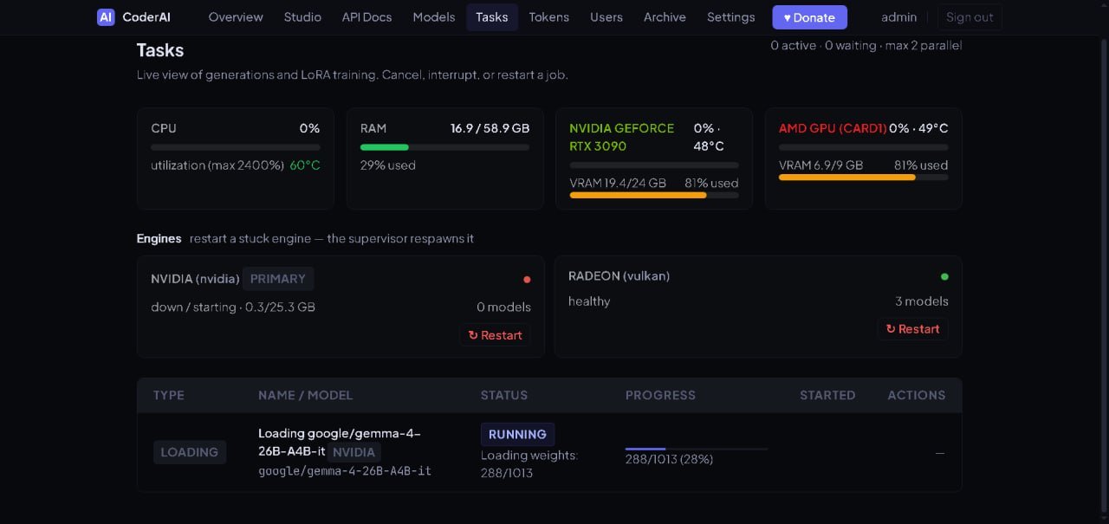Open the Studio tab
This screenshot has width=1109, height=524.
302,17
